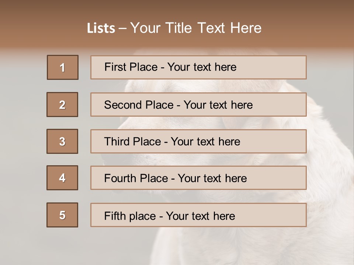Click 'Your text here' in First Place row
354x265 pixels.
[202, 67]
